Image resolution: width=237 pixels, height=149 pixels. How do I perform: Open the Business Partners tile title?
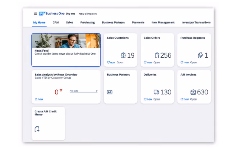pos(118,75)
